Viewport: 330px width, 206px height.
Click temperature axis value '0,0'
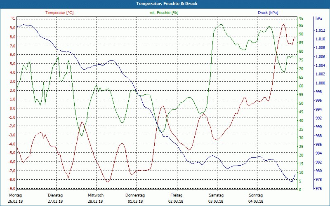coord(12,108)
